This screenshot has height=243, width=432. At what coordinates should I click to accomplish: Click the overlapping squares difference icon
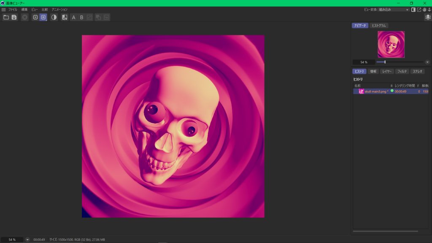(98, 17)
